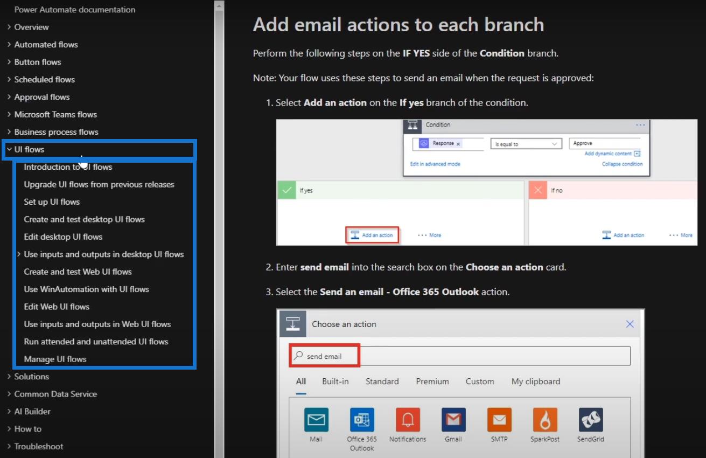Open Use WinAutomation with UI flows
The width and height of the screenshot is (706, 458).
pos(86,289)
